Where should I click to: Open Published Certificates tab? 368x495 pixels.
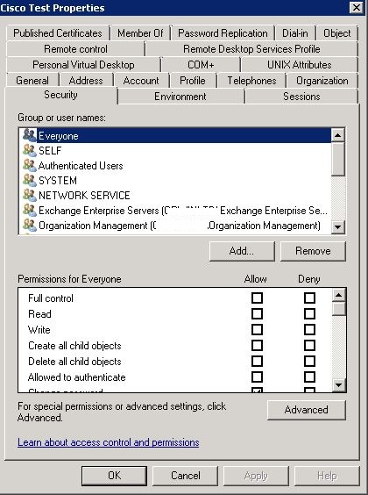58,33
